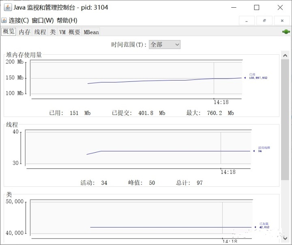
Task: Open the 帮助(H) menu
Action: coord(67,21)
